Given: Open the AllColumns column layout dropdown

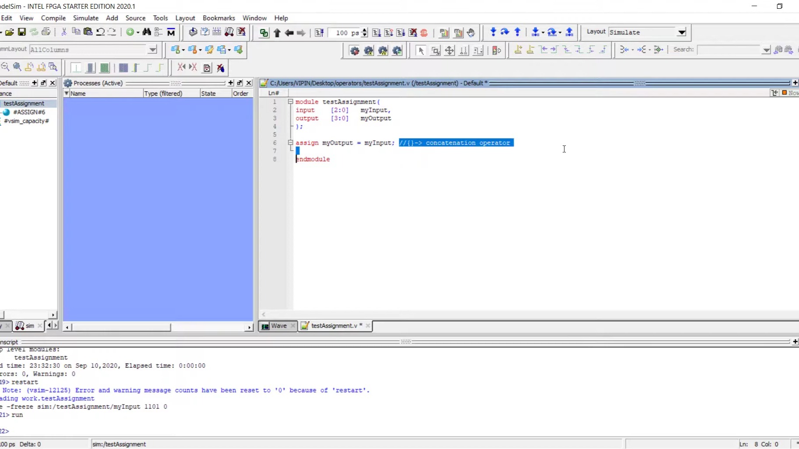Looking at the screenshot, I should [x=152, y=50].
